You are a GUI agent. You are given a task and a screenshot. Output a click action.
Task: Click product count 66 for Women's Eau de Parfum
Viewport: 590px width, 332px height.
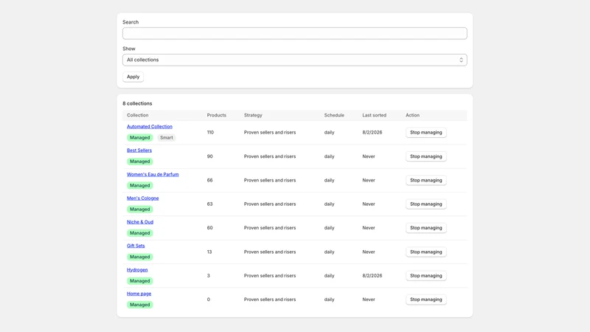point(209,180)
